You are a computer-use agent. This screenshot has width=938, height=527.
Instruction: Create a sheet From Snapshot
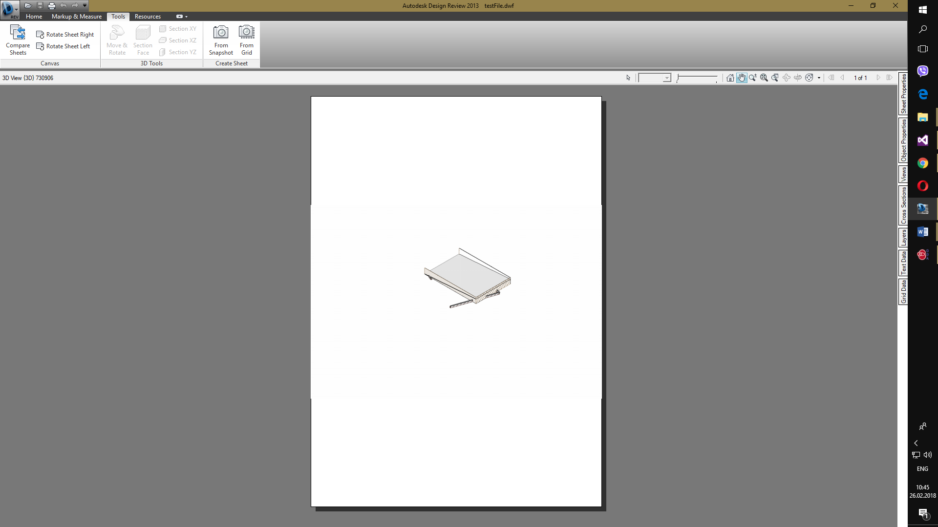point(221,39)
